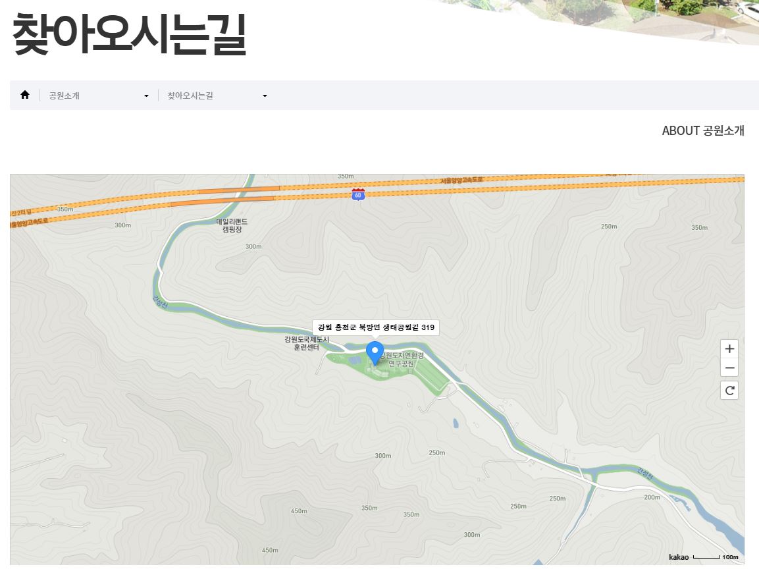Click the 테일리랜드 캠핑장 map label
This screenshot has height=575, width=759.
click(232, 226)
